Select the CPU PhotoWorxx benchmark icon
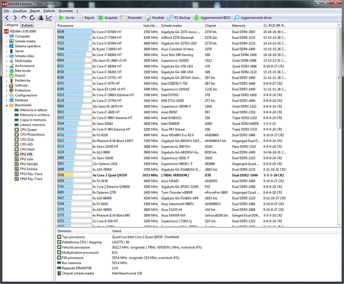 tap(17, 135)
